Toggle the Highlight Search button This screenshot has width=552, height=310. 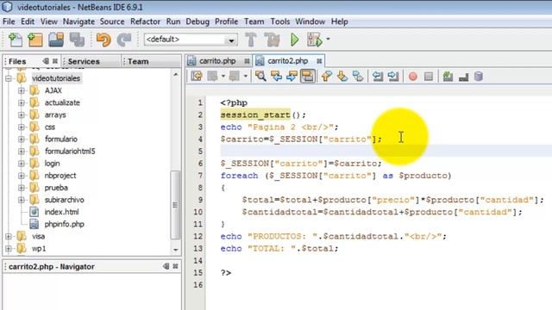[x=307, y=77]
